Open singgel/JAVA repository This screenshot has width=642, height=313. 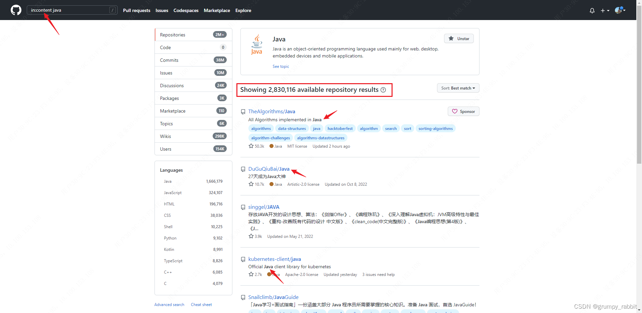point(263,207)
